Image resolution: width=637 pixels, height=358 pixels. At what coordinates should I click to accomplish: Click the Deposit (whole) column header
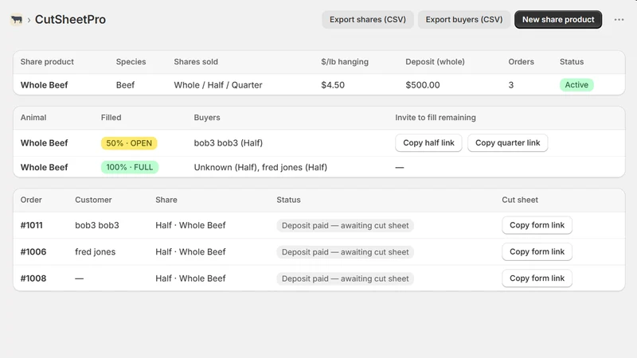[435, 62]
